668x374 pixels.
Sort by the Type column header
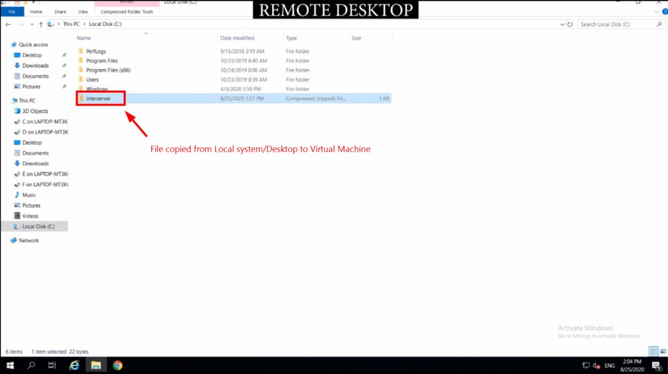tap(292, 38)
